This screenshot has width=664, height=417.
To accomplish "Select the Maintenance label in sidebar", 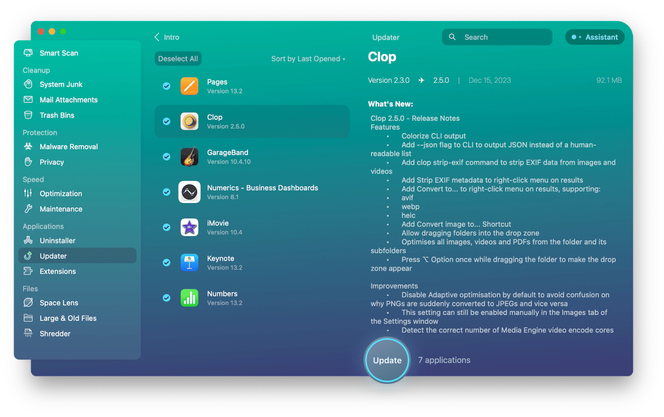I will [61, 209].
